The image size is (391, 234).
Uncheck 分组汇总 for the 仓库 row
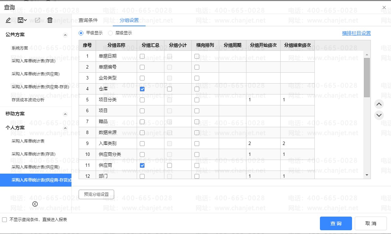(x=142, y=89)
